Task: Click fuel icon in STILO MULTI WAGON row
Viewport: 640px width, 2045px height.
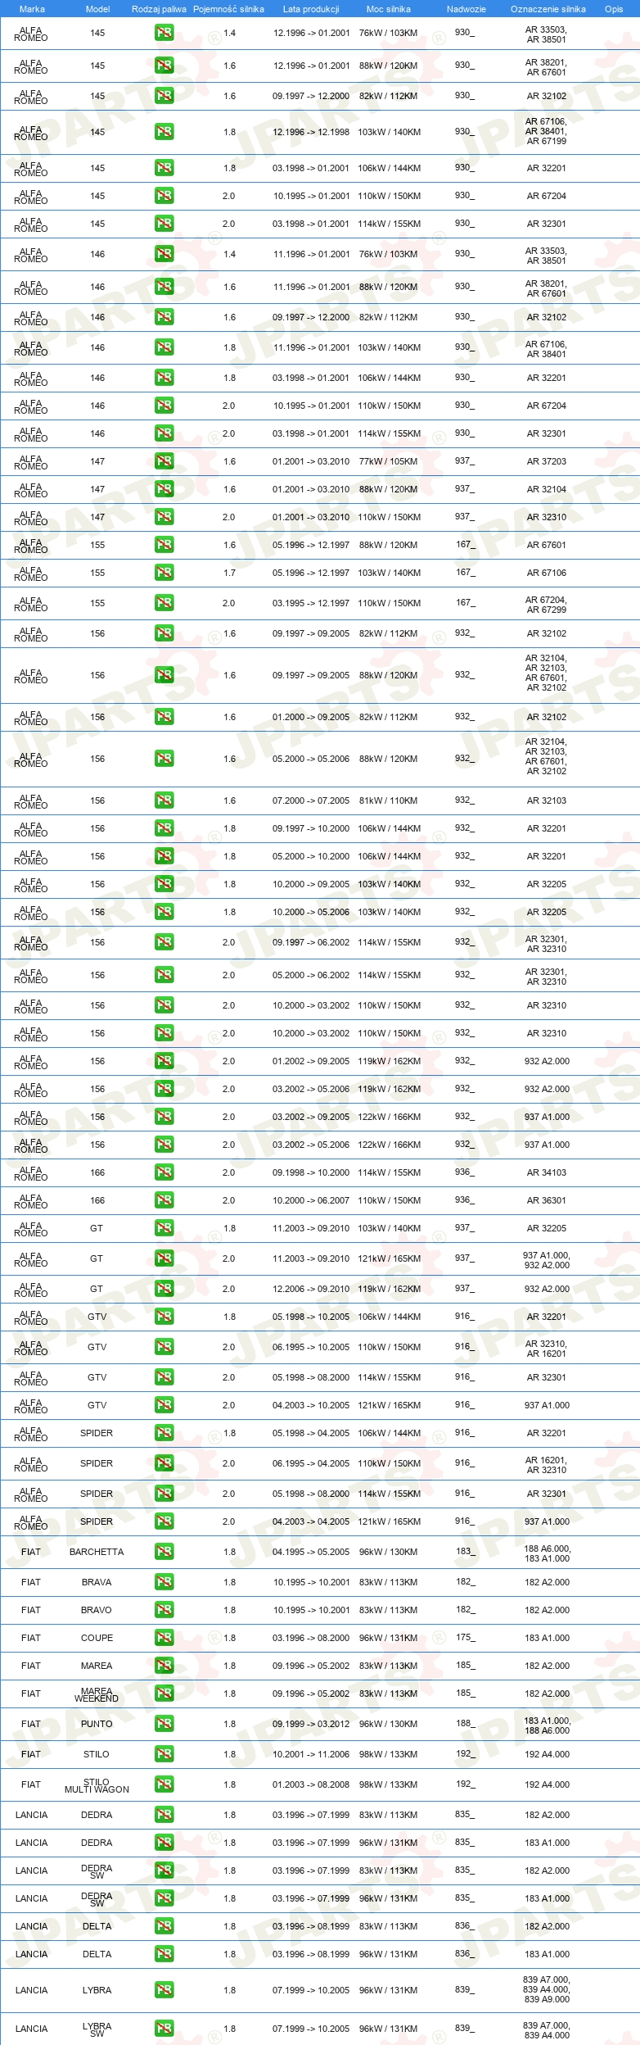Action: point(164,1785)
